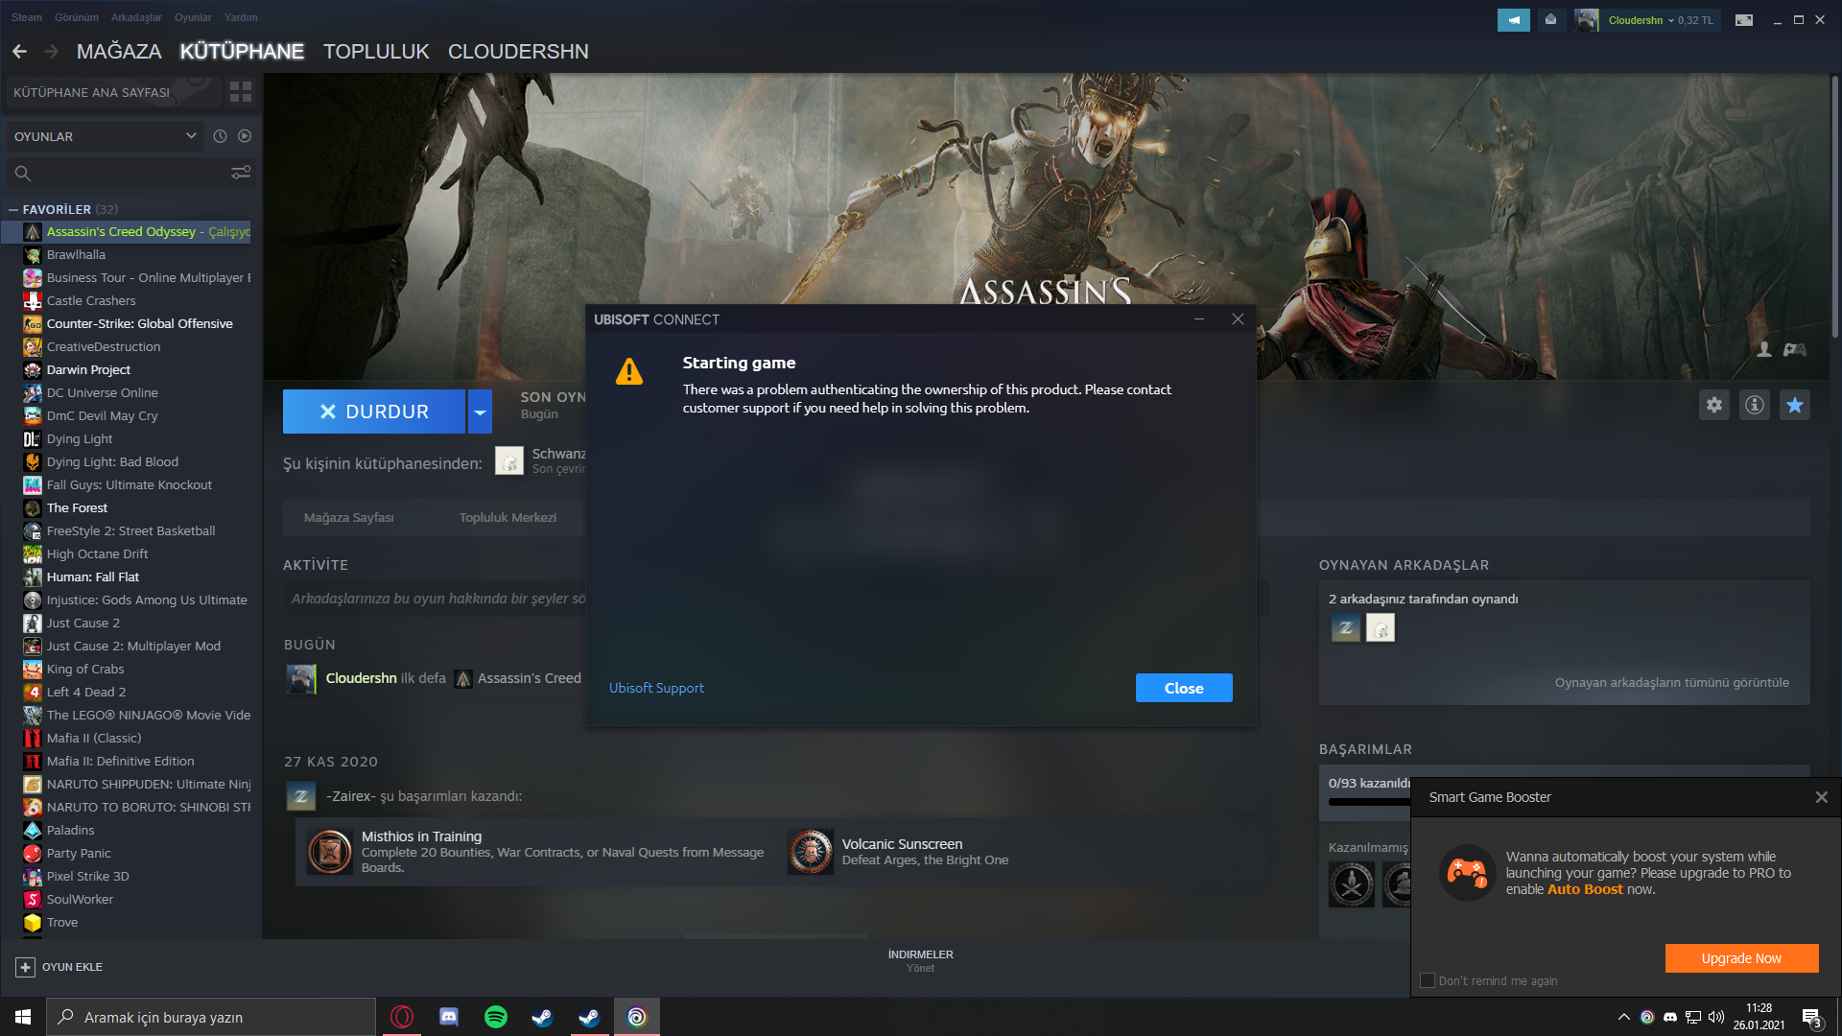Open Steam announcements megaphone icon
Image resolution: width=1842 pixels, height=1036 pixels.
click(x=1513, y=19)
